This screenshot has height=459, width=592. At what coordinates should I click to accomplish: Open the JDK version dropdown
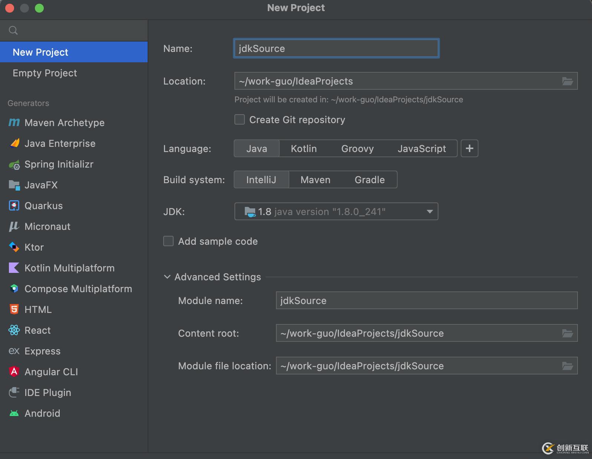point(336,211)
